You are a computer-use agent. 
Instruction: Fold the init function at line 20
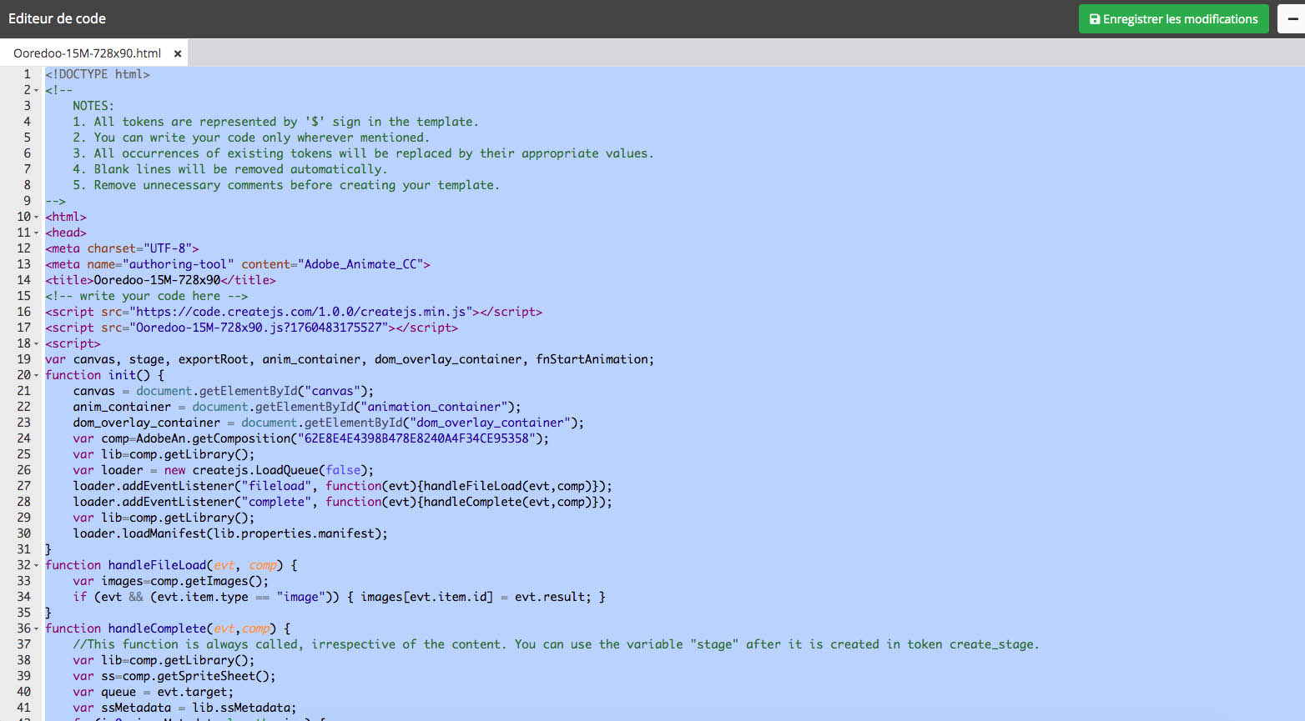(x=37, y=375)
